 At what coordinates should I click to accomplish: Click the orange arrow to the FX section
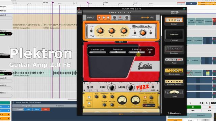[x=145, y=17]
